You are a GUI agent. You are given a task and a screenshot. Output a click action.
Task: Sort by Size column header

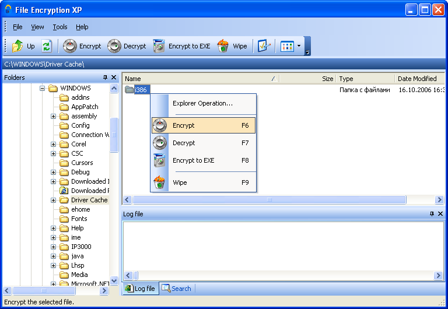(x=307, y=79)
